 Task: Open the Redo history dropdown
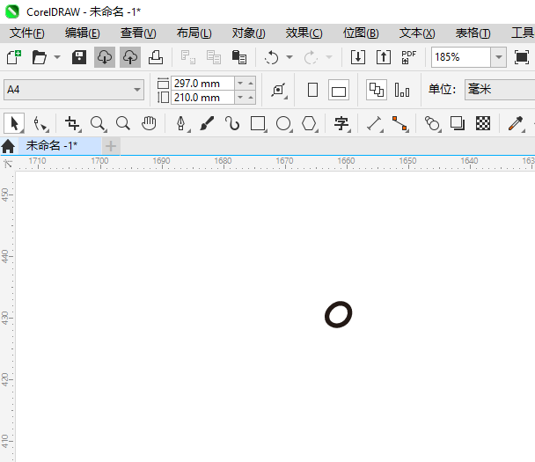tap(329, 57)
